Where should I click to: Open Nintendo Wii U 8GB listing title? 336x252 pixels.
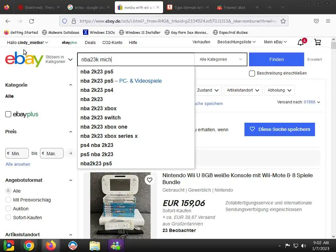point(238,178)
